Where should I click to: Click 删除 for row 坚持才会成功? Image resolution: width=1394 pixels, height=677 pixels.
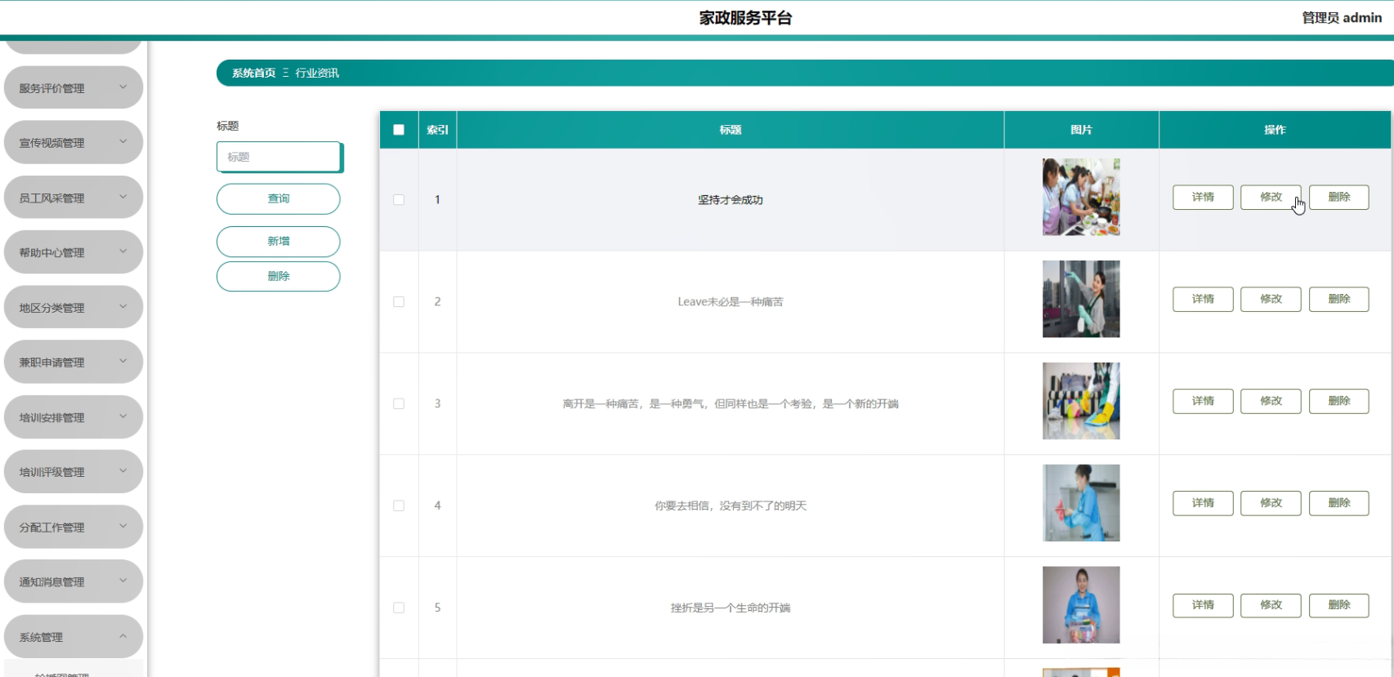tap(1339, 197)
